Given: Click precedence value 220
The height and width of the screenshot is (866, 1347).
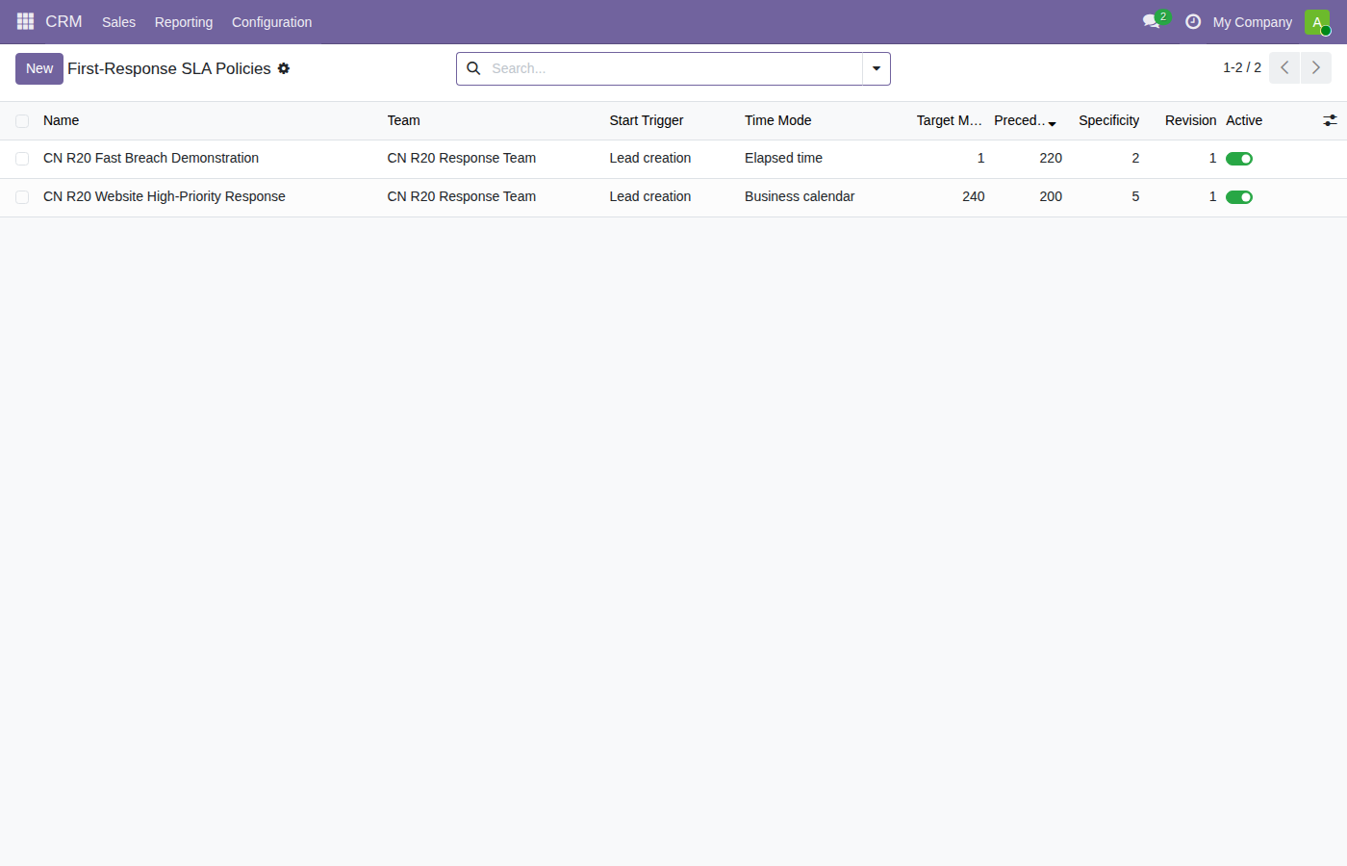Looking at the screenshot, I should [1051, 158].
